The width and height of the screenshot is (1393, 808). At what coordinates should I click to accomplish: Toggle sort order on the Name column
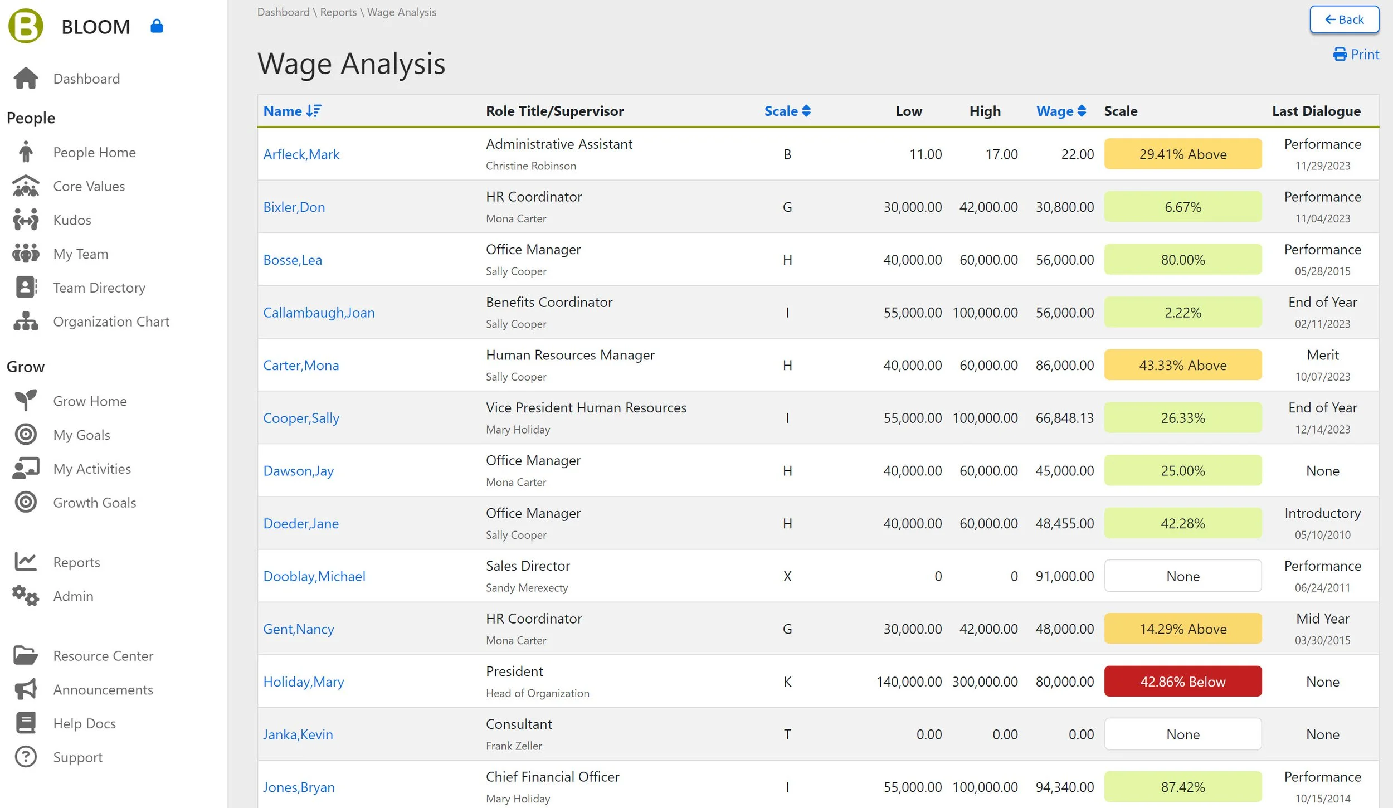(292, 111)
